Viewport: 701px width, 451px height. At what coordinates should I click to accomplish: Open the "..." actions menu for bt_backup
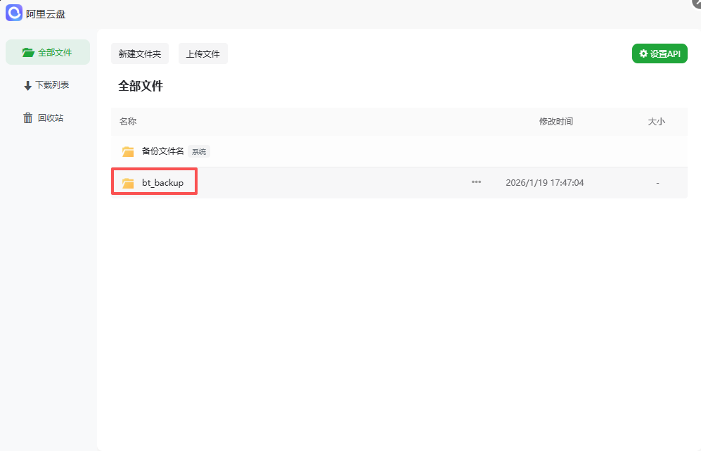(476, 182)
